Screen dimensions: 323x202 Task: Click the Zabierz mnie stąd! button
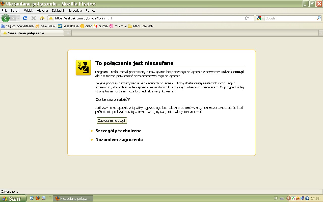[x=112, y=121]
